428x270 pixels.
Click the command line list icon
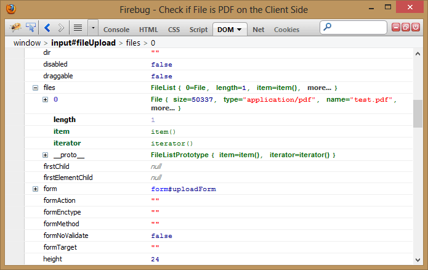[78, 28]
